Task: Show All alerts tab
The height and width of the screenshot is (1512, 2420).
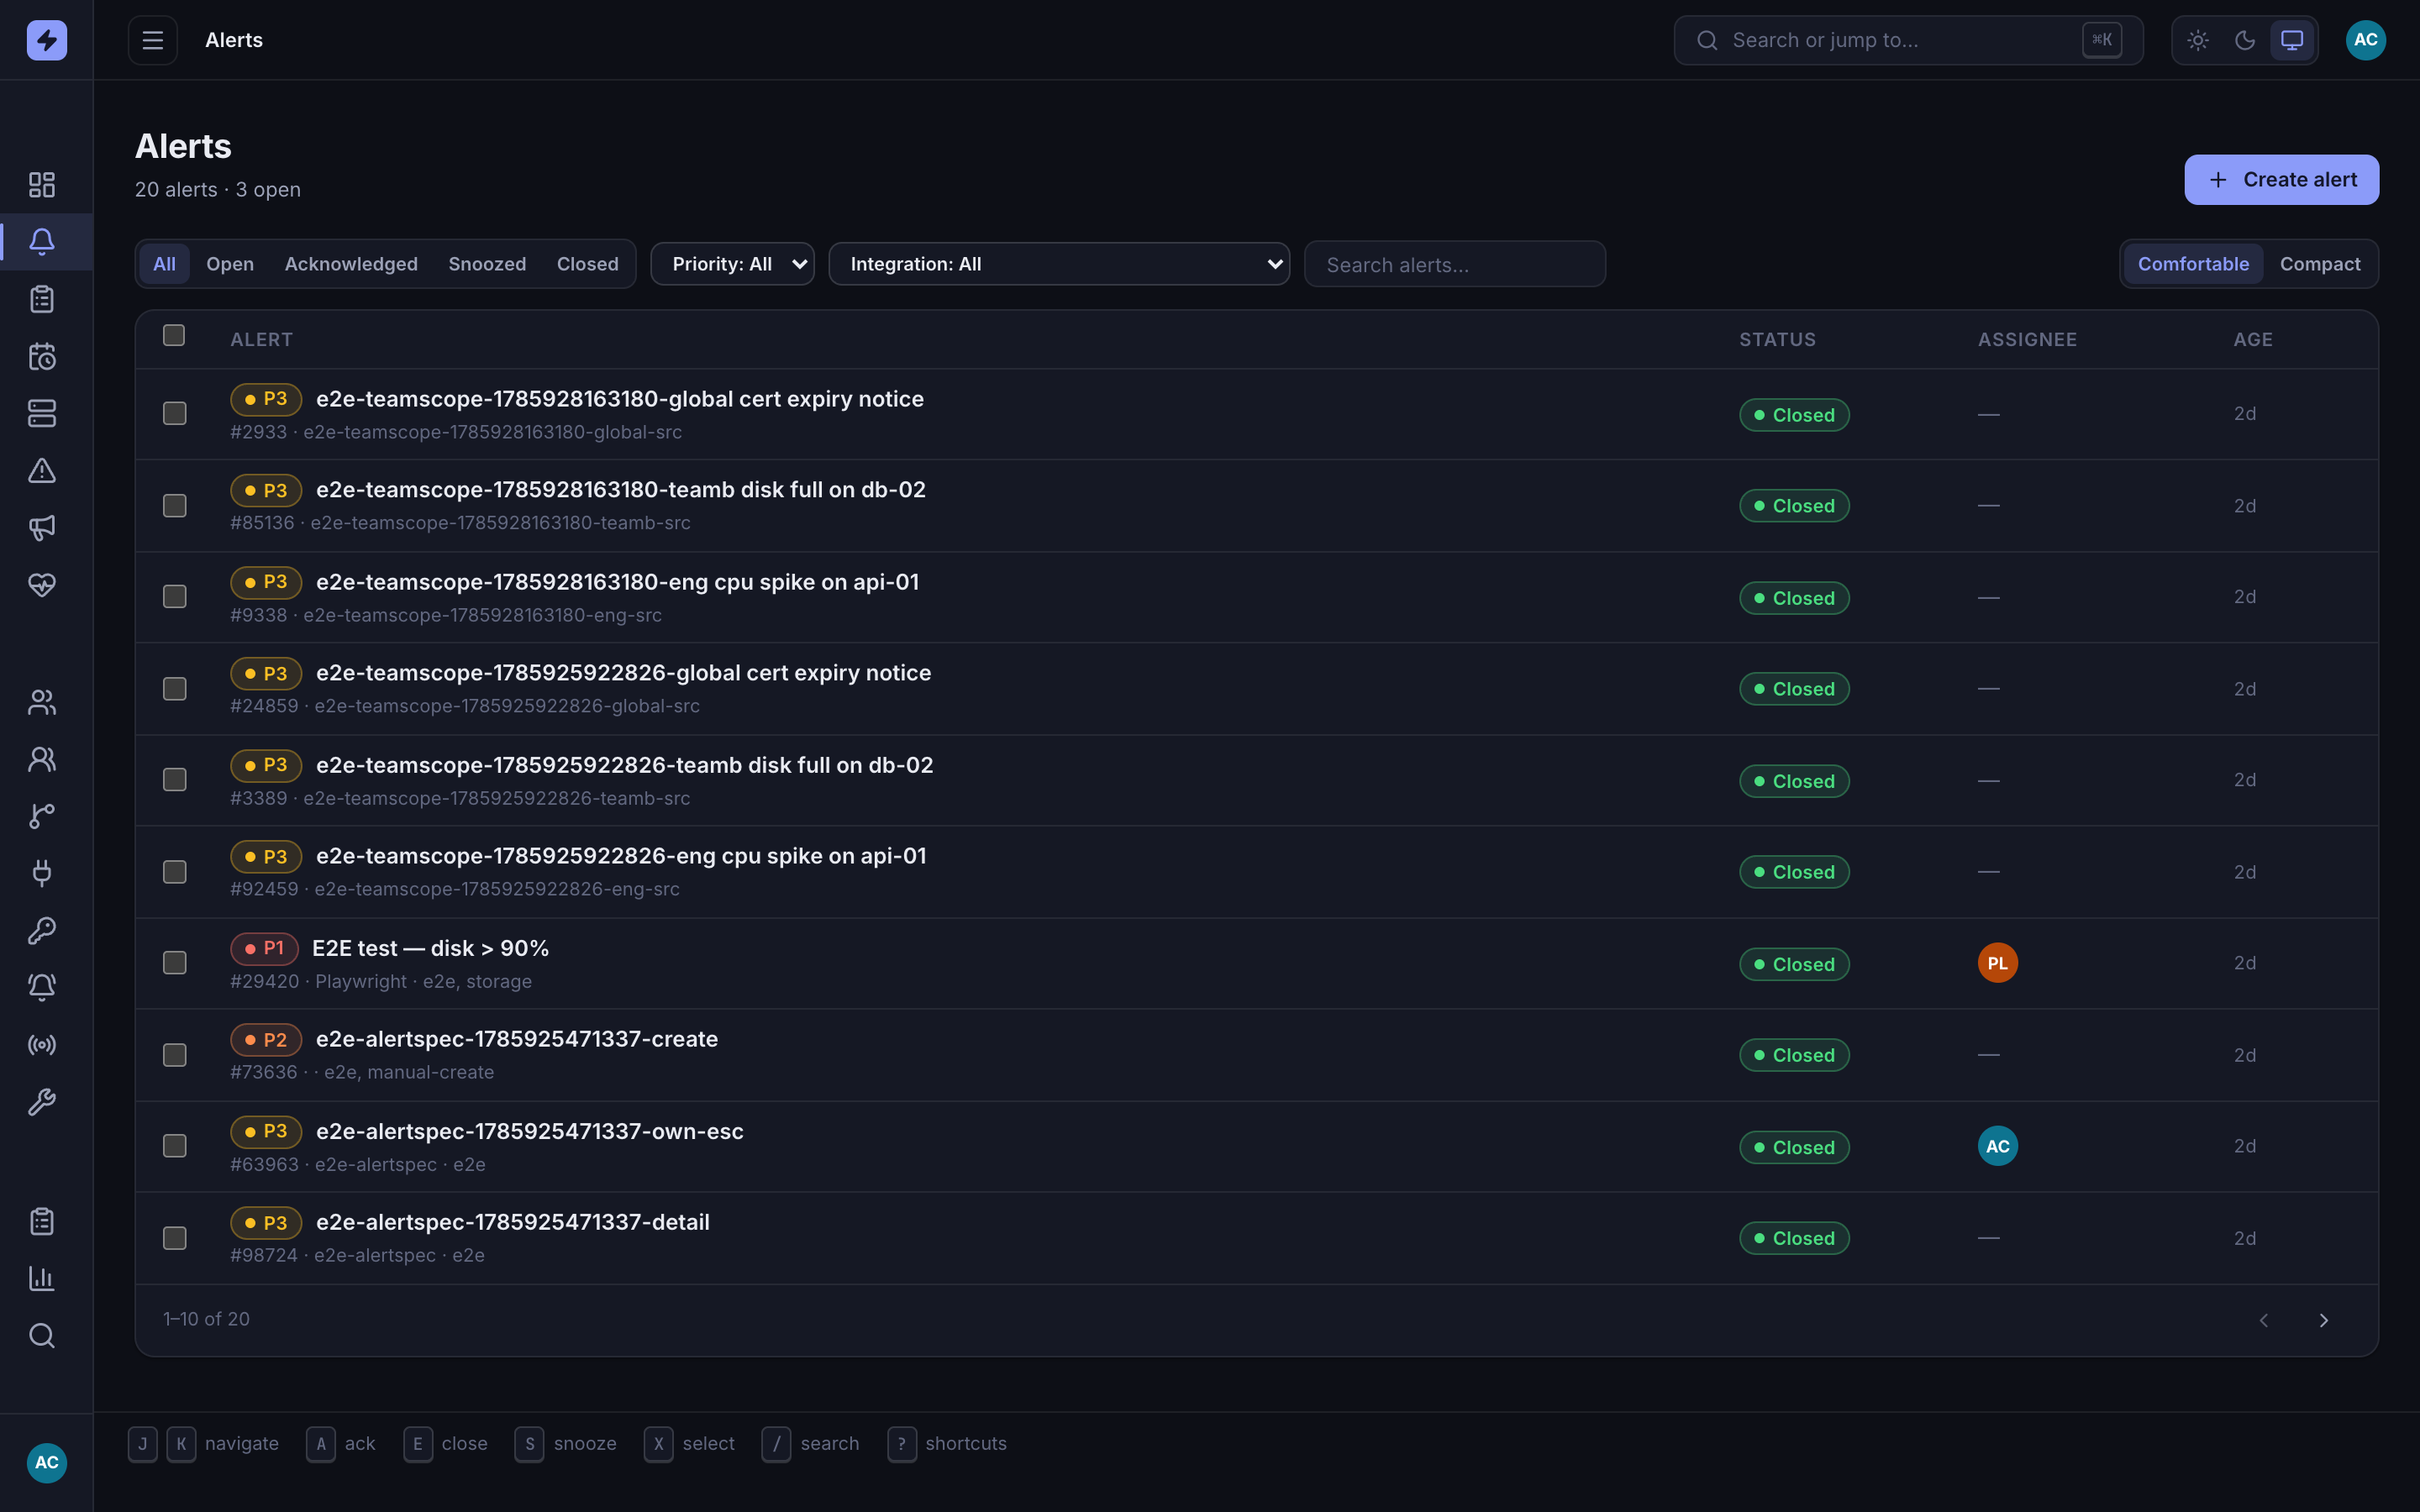Action: pos(164,264)
